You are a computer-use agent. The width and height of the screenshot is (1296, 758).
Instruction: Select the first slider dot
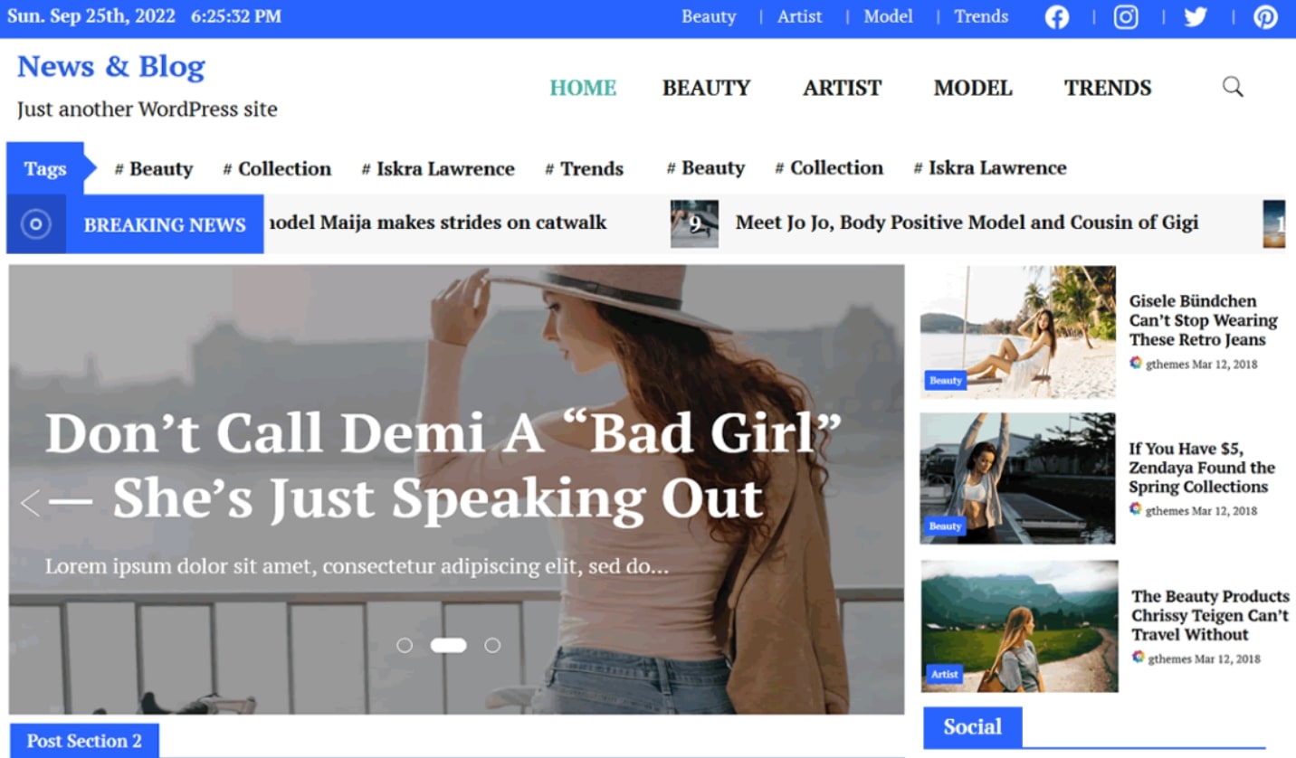(405, 645)
